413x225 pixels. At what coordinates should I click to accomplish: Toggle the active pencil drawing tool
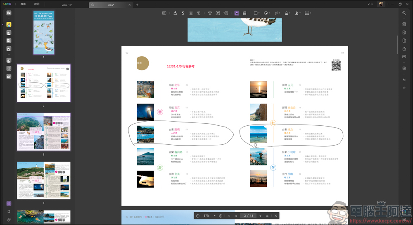(x=237, y=13)
